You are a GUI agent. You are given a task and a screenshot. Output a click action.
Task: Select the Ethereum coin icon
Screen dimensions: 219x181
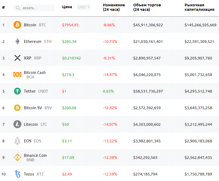tap(17, 41)
